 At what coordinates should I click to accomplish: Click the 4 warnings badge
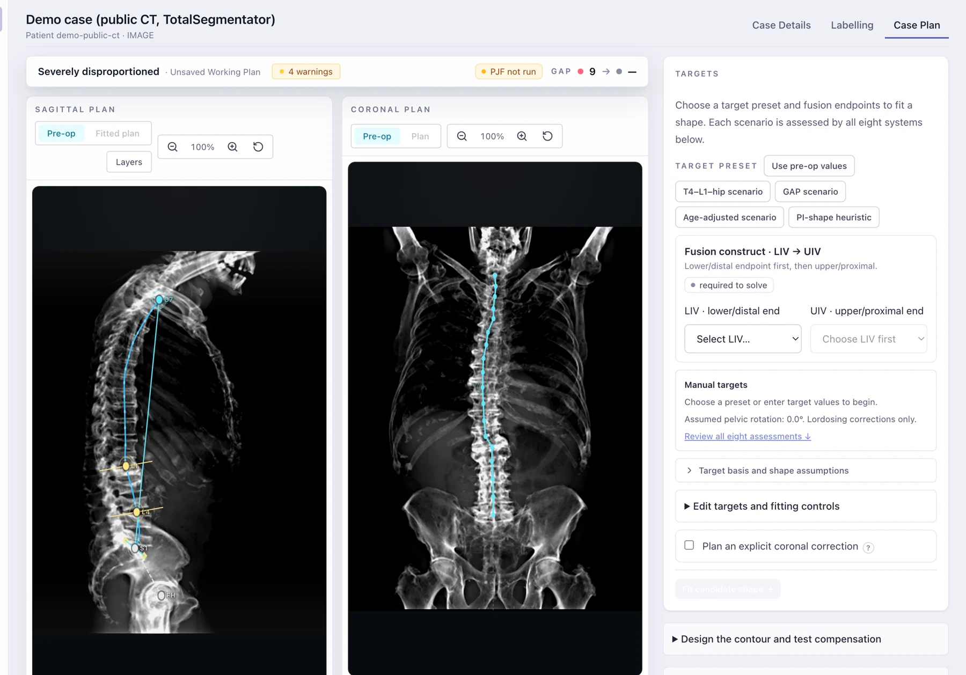click(306, 71)
